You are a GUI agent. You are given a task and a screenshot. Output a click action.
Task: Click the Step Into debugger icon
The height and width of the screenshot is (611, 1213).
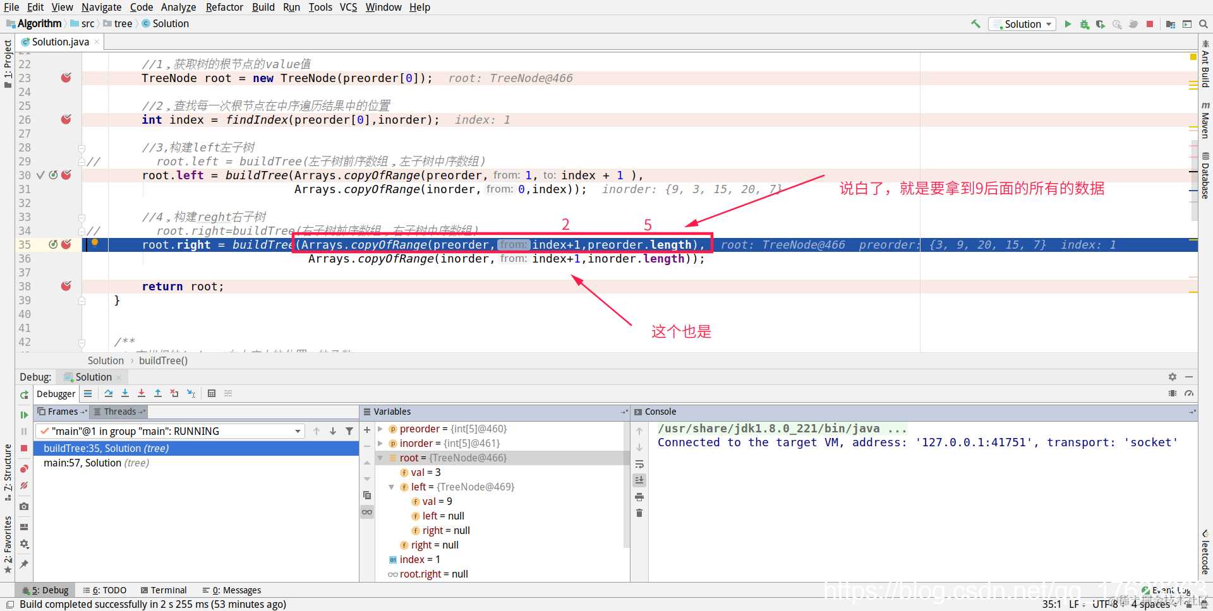click(x=125, y=393)
